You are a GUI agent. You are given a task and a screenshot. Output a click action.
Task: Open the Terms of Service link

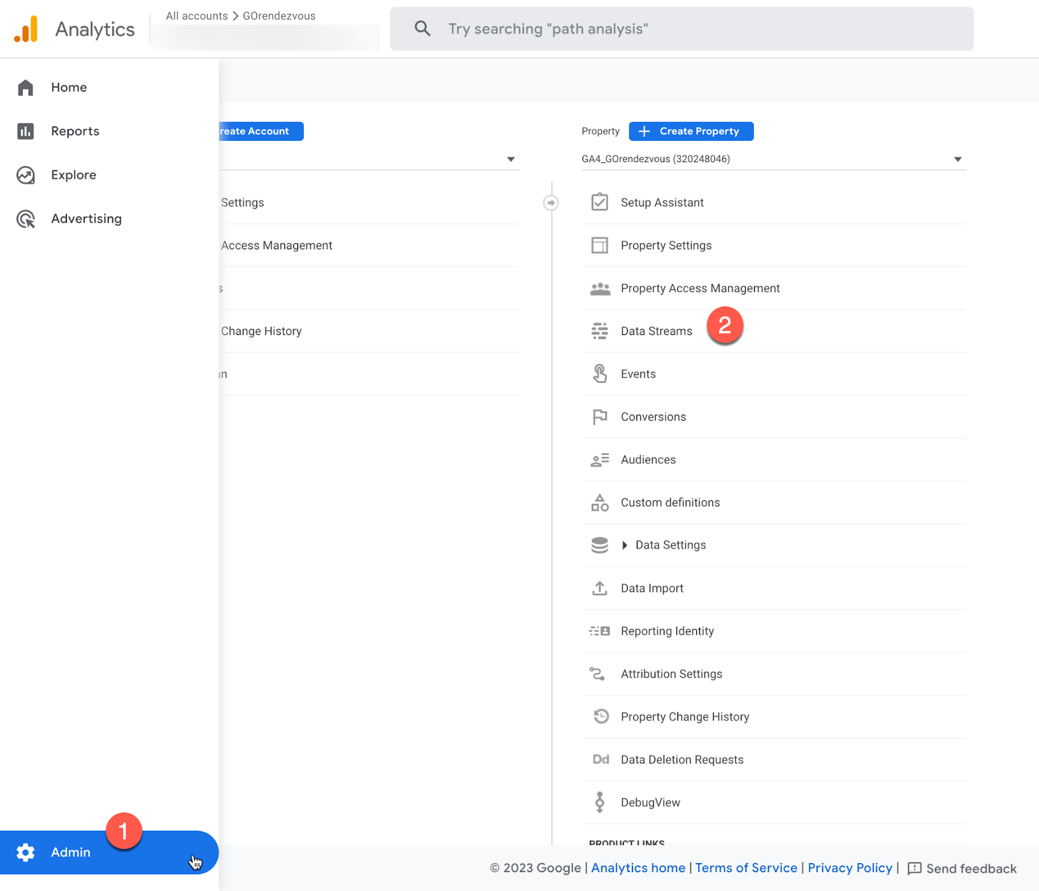pyautogui.click(x=746, y=868)
